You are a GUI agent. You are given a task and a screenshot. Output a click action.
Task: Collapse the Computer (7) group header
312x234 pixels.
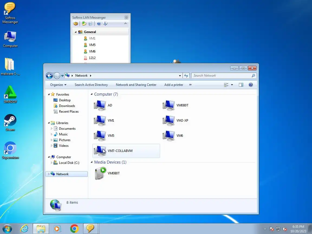click(92, 94)
